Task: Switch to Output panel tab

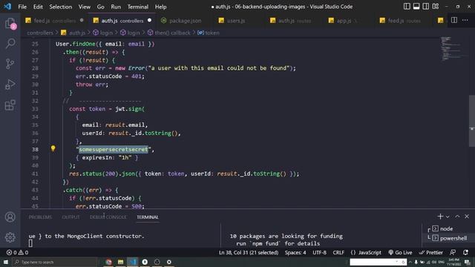Action: point(71,217)
